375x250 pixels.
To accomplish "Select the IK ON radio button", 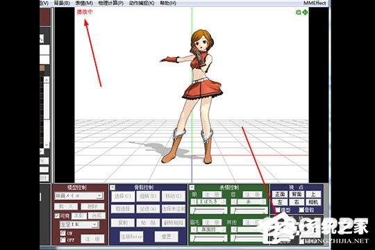I will [62, 233].
